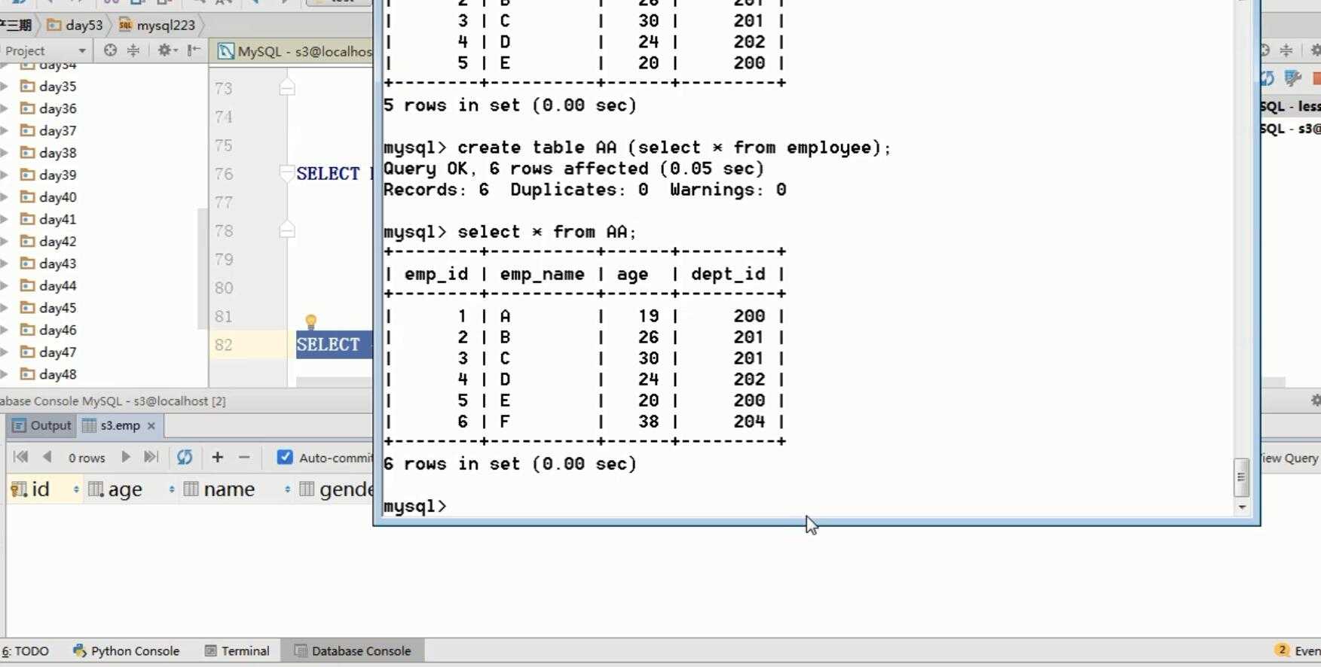
Task: Click the Database panel collapse all icon
Action: 1286,50
